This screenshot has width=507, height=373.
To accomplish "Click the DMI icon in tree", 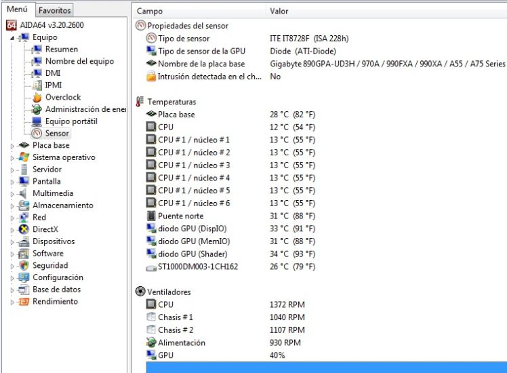I will click(x=37, y=73).
